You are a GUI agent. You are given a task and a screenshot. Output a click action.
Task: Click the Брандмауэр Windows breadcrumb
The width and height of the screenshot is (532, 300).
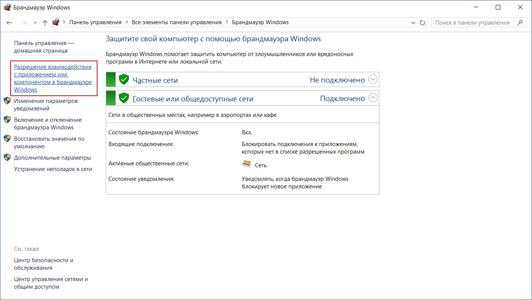pos(260,22)
